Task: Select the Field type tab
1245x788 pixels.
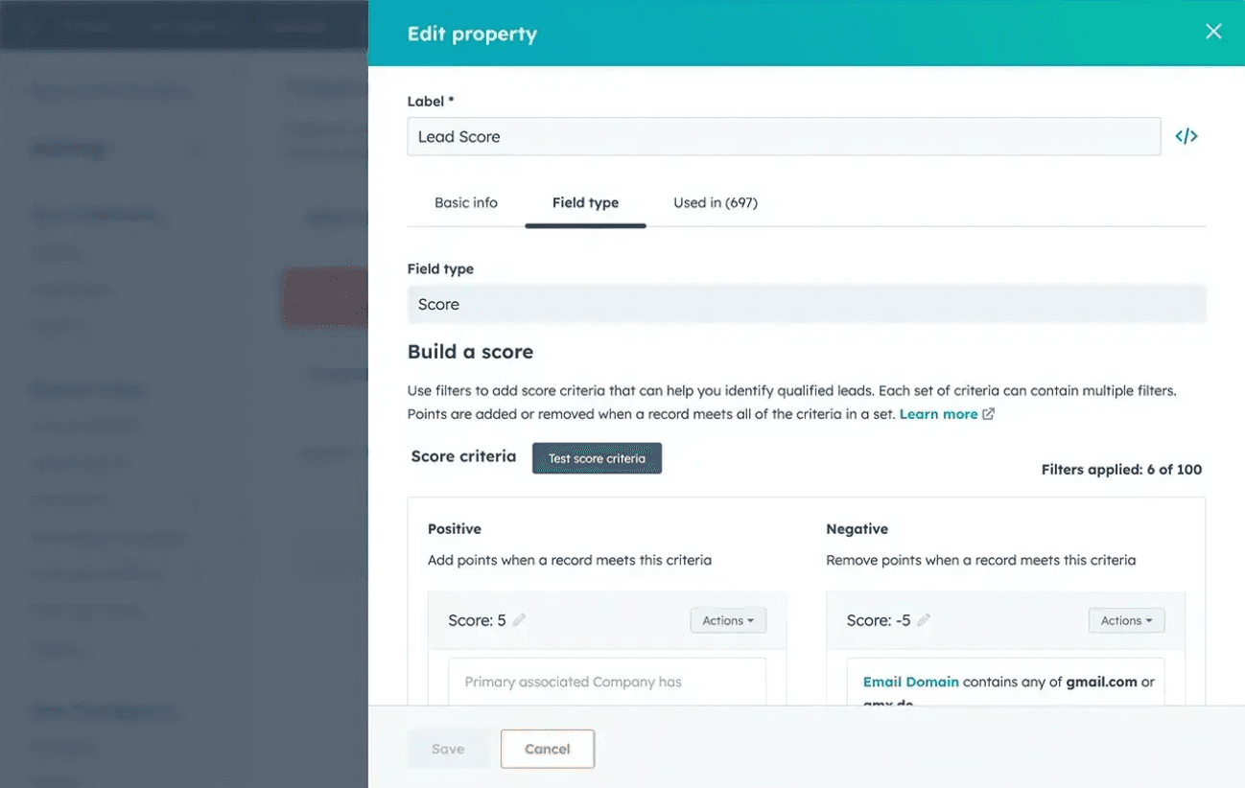Action: 585,202
